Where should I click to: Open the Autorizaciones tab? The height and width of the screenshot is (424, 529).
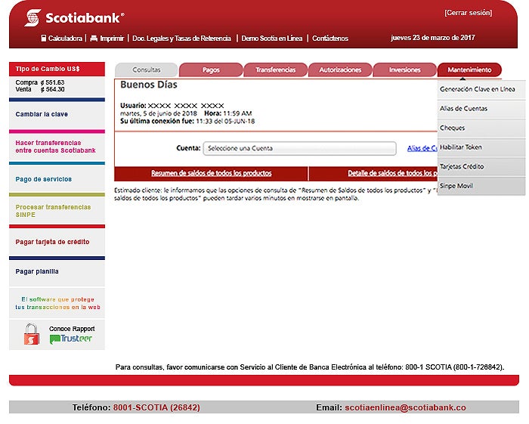(x=340, y=70)
